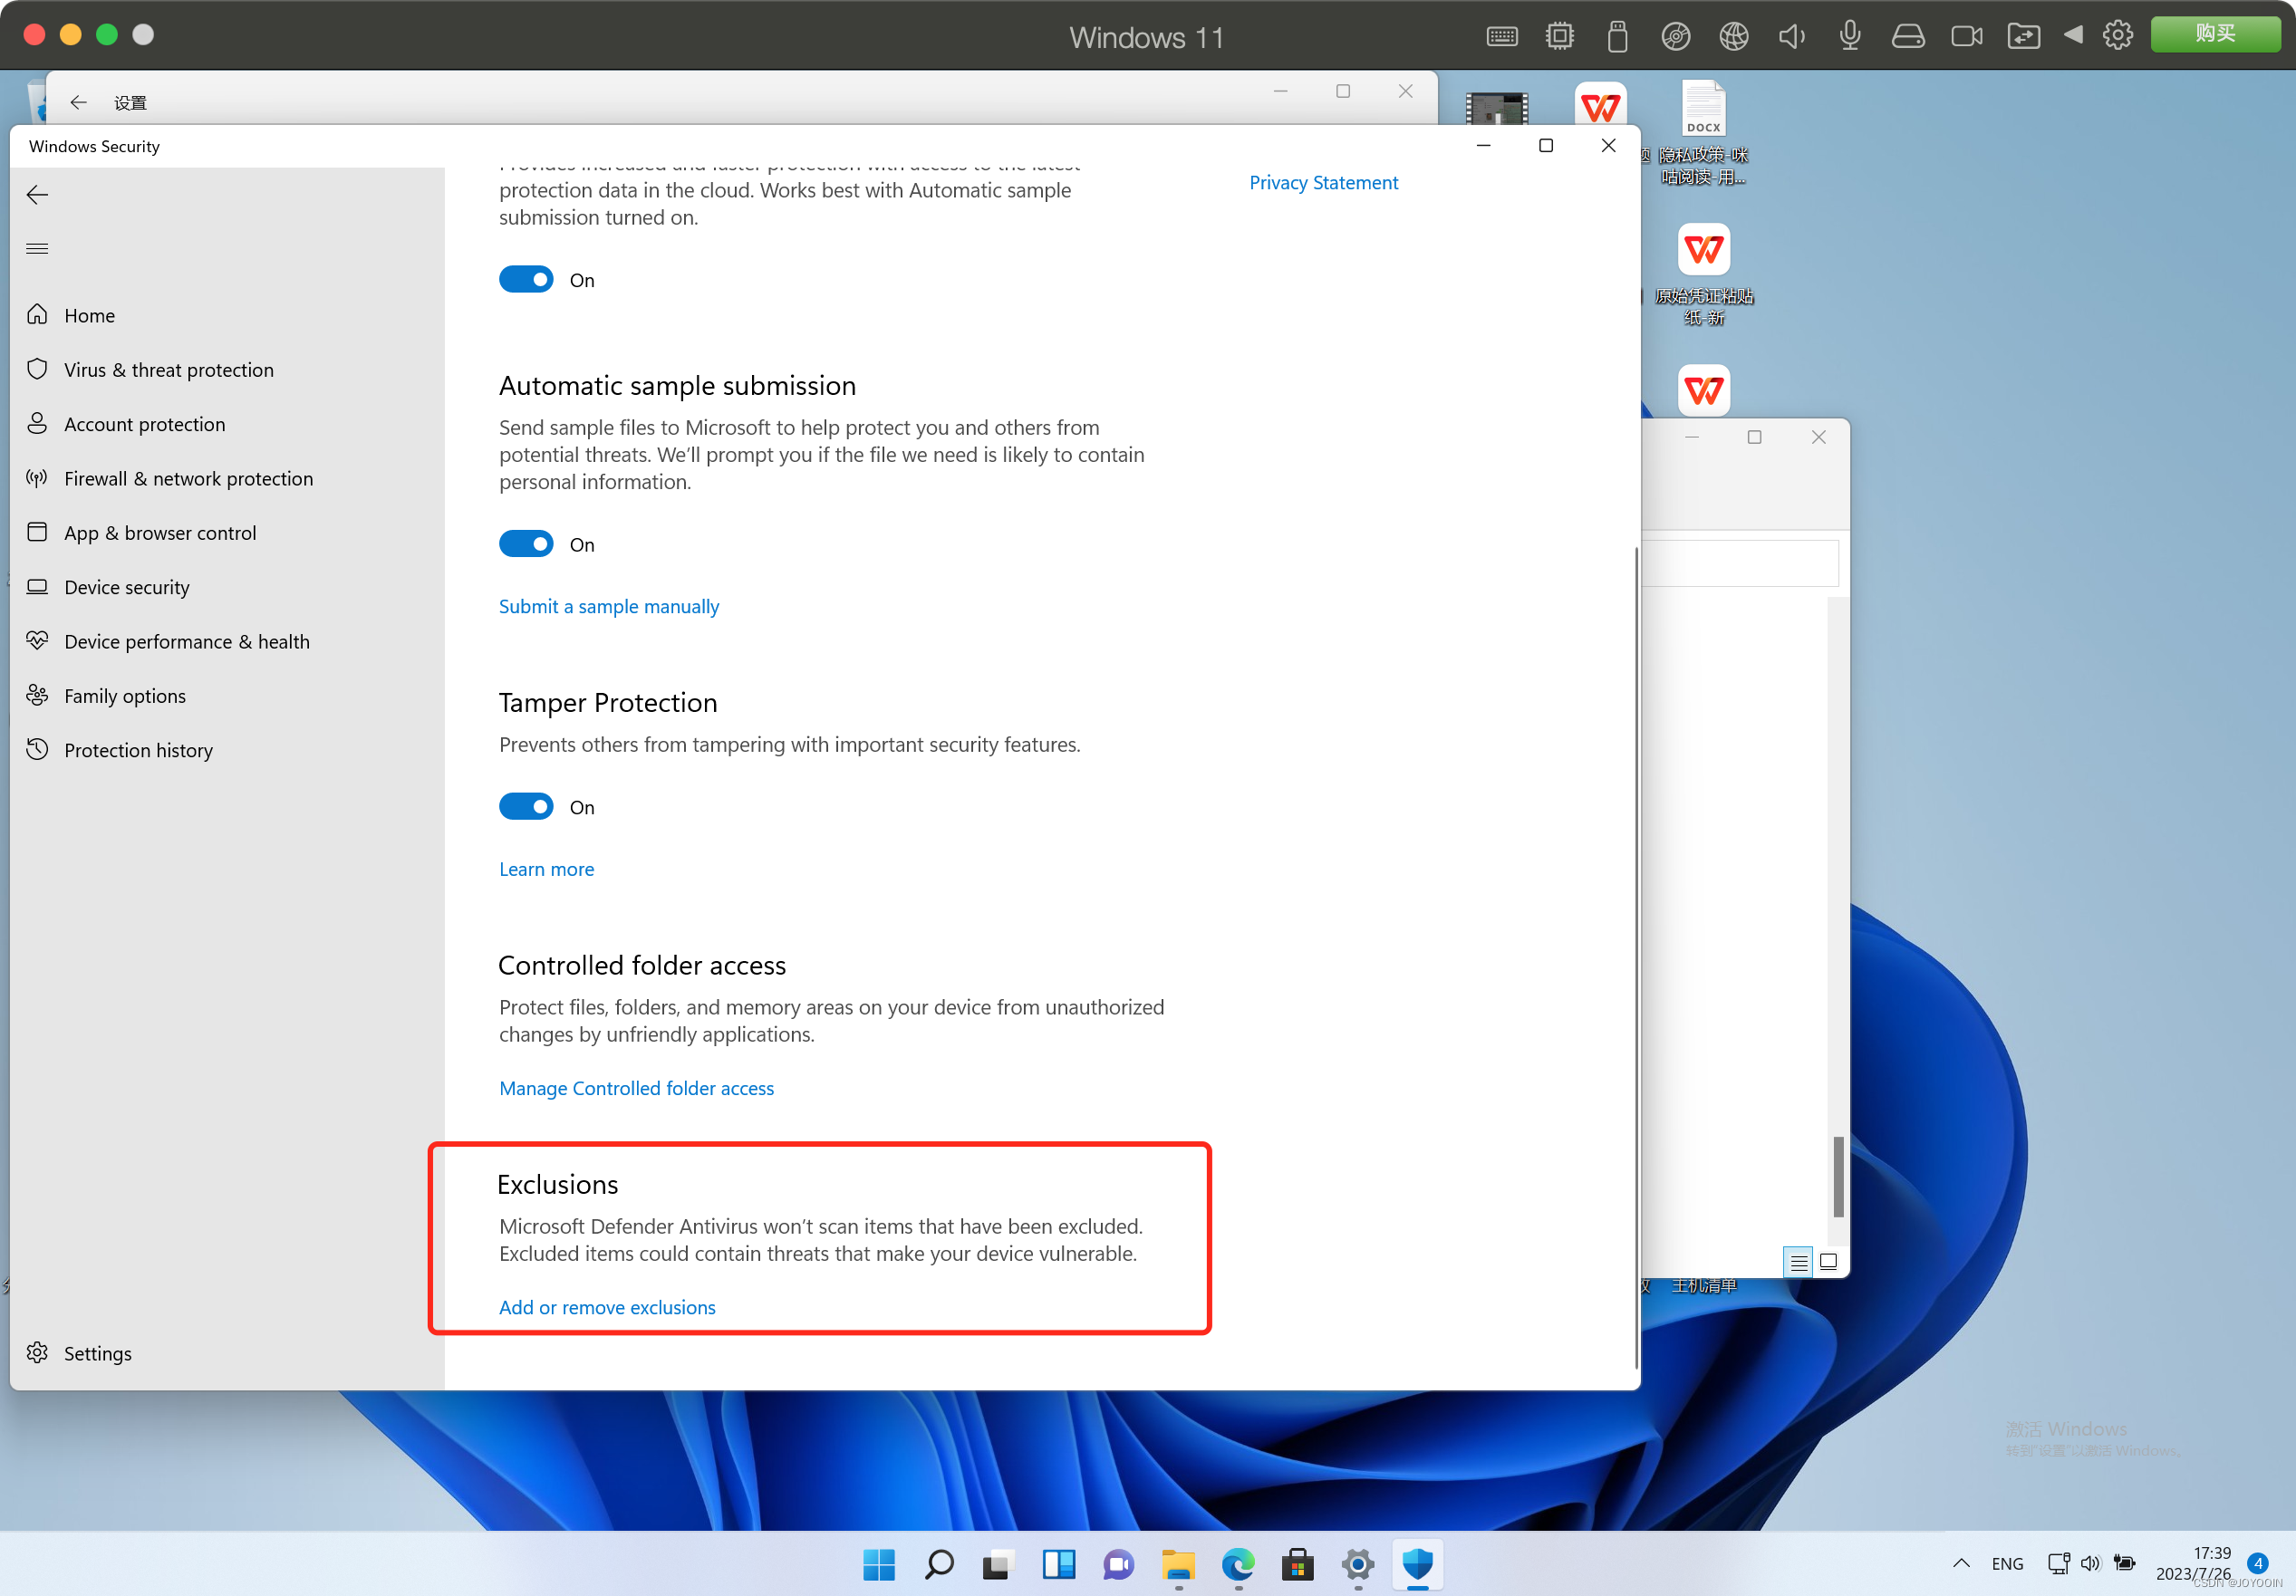Click large-icon view button in background window
Image resolution: width=2296 pixels, height=1596 pixels.
(x=1828, y=1262)
